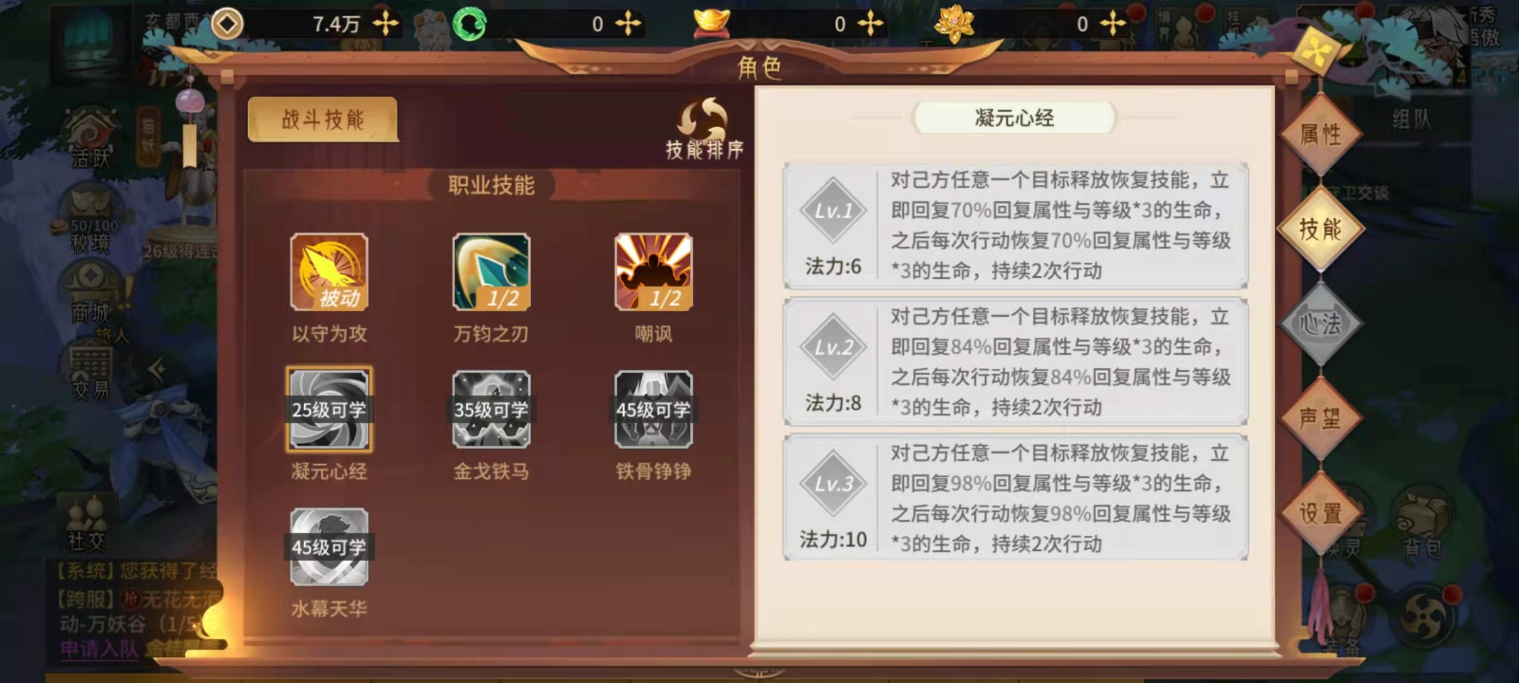View the Lv.3 skill level entry
The image size is (1519, 683).
pyautogui.click(x=1015, y=498)
